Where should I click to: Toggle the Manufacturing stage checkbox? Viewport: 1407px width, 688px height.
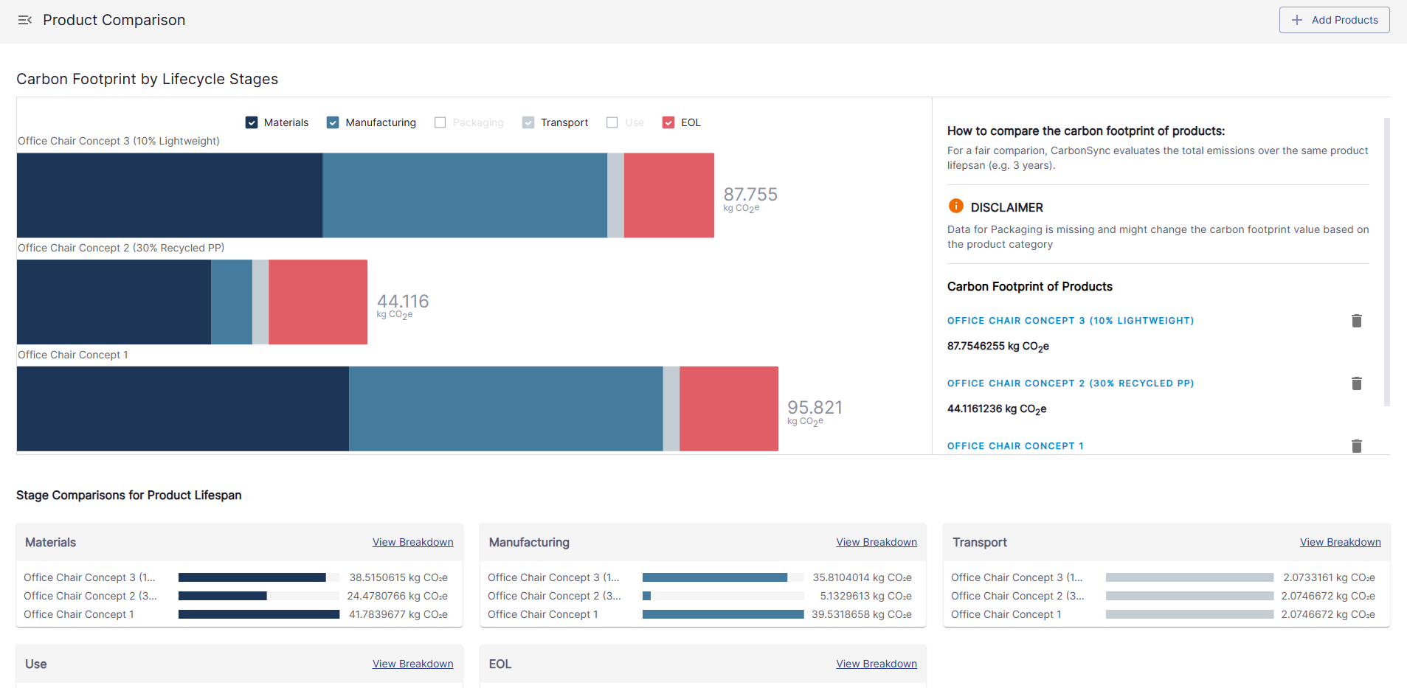tap(333, 122)
